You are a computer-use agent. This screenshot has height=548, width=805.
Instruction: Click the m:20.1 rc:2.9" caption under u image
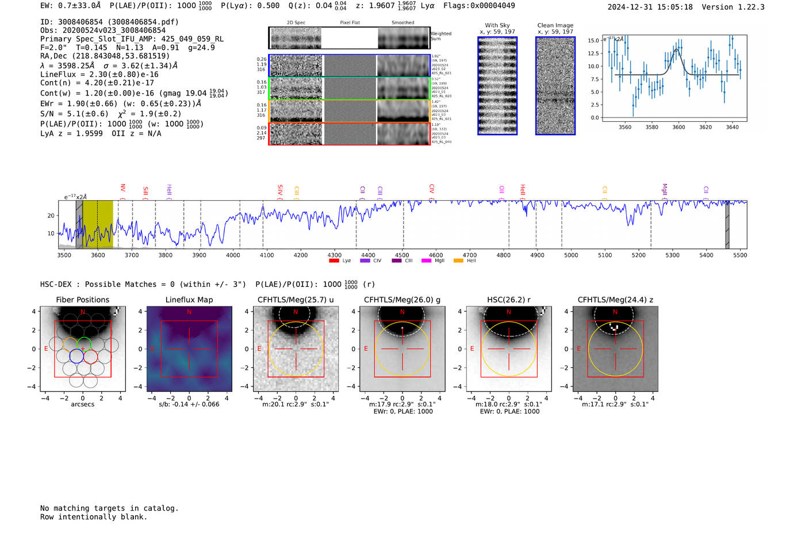click(x=296, y=404)
